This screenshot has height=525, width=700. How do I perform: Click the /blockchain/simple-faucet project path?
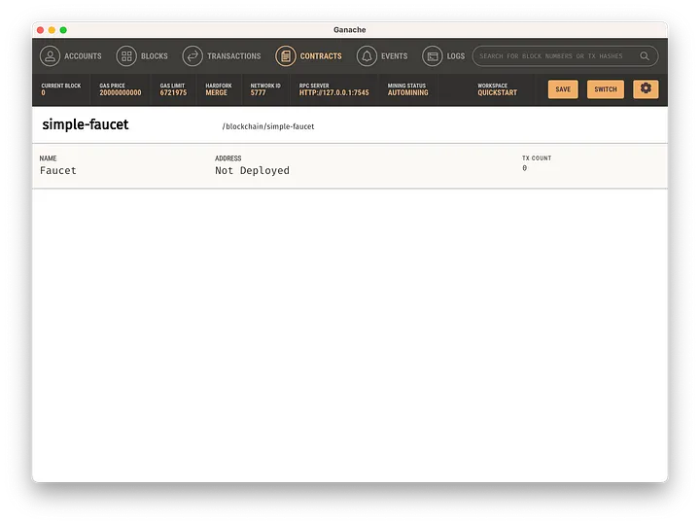[x=268, y=126]
